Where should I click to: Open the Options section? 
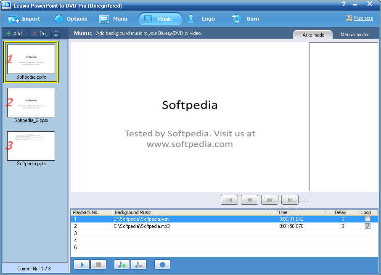71,19
